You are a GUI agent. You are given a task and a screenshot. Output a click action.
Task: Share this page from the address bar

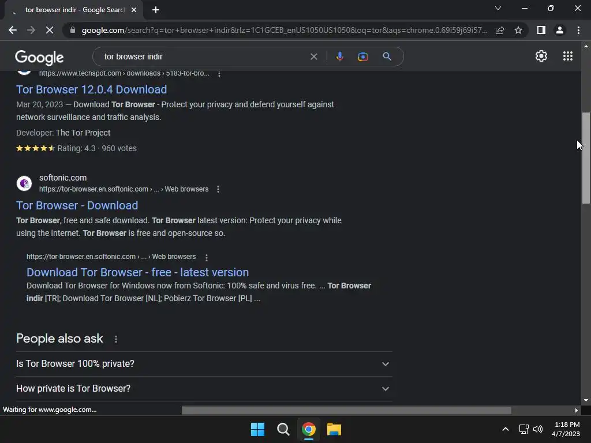coord(500,30)
